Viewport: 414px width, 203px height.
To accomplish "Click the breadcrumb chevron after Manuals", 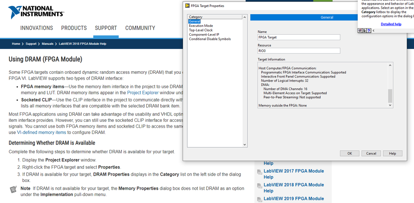I will point(56,44).
